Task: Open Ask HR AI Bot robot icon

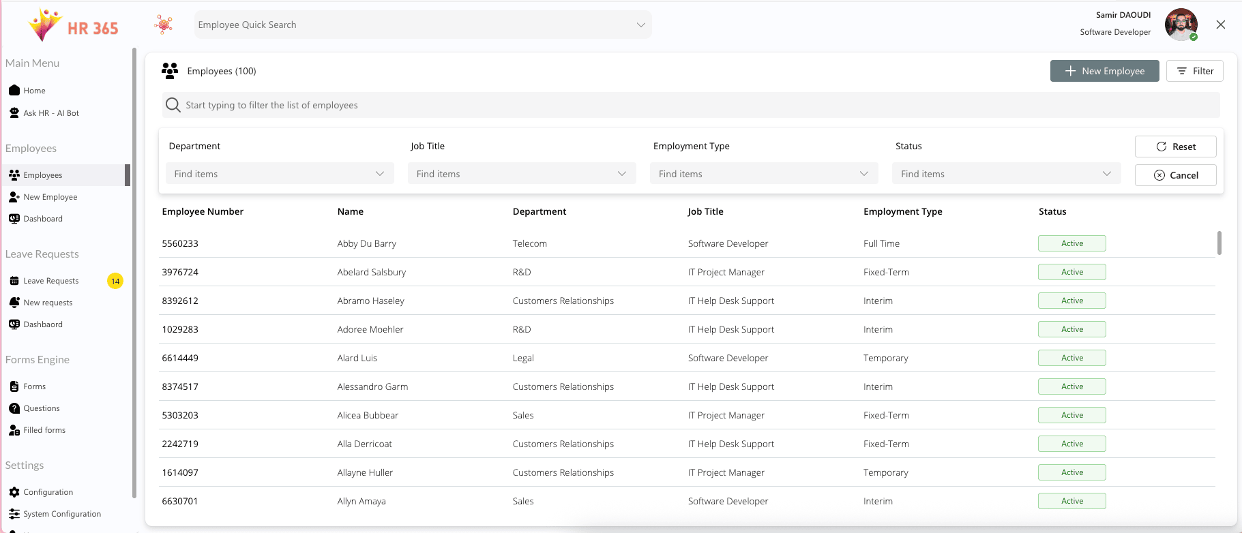Action: click(14, 113)
